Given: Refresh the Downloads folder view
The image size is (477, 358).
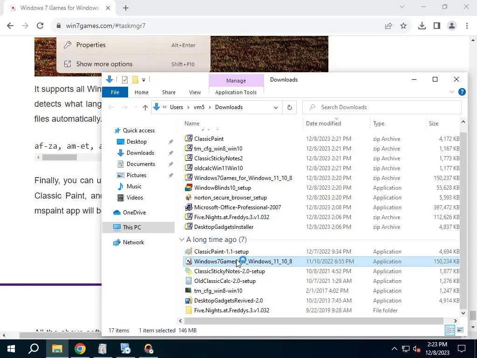Looking at the screenshot, I should [290, 107].
